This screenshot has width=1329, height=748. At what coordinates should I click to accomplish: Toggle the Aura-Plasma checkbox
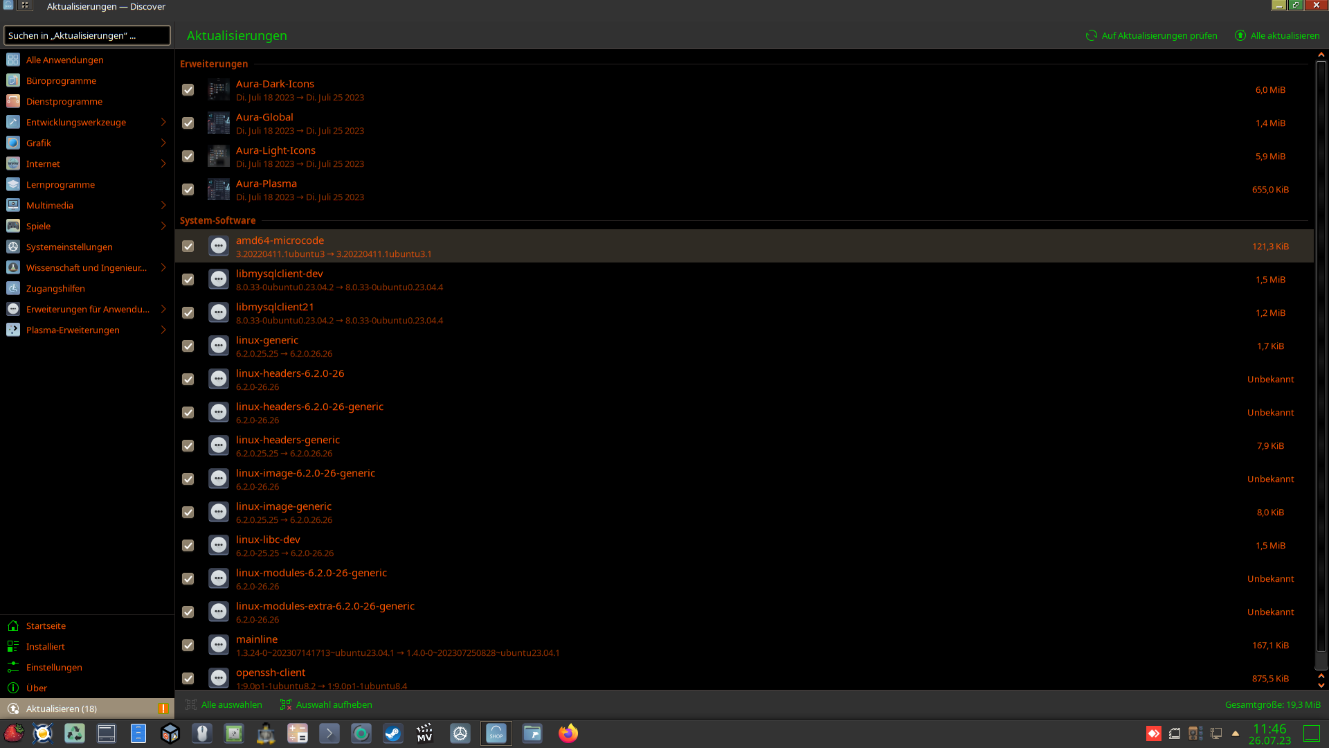point(188,190)
